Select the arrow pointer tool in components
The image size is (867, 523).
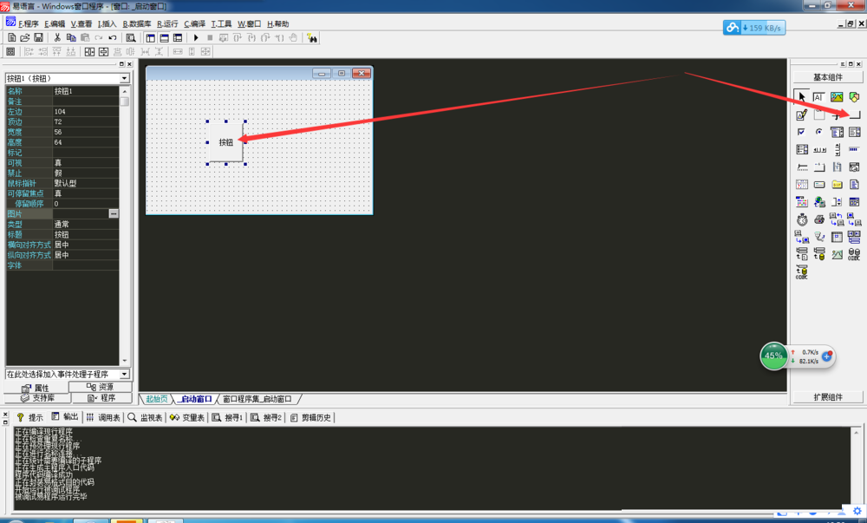pyautogui.click(x=801, y=97)
